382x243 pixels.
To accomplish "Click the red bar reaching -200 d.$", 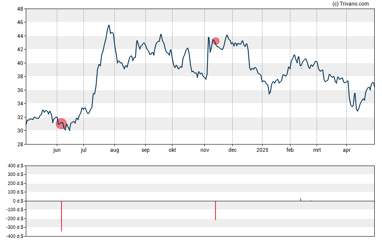I will (x=216, y=210).
